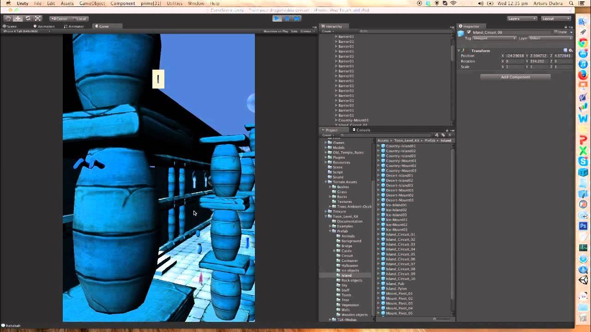591x332 pixels.
Task: Click the Step frame button
Action: point(297,18)
